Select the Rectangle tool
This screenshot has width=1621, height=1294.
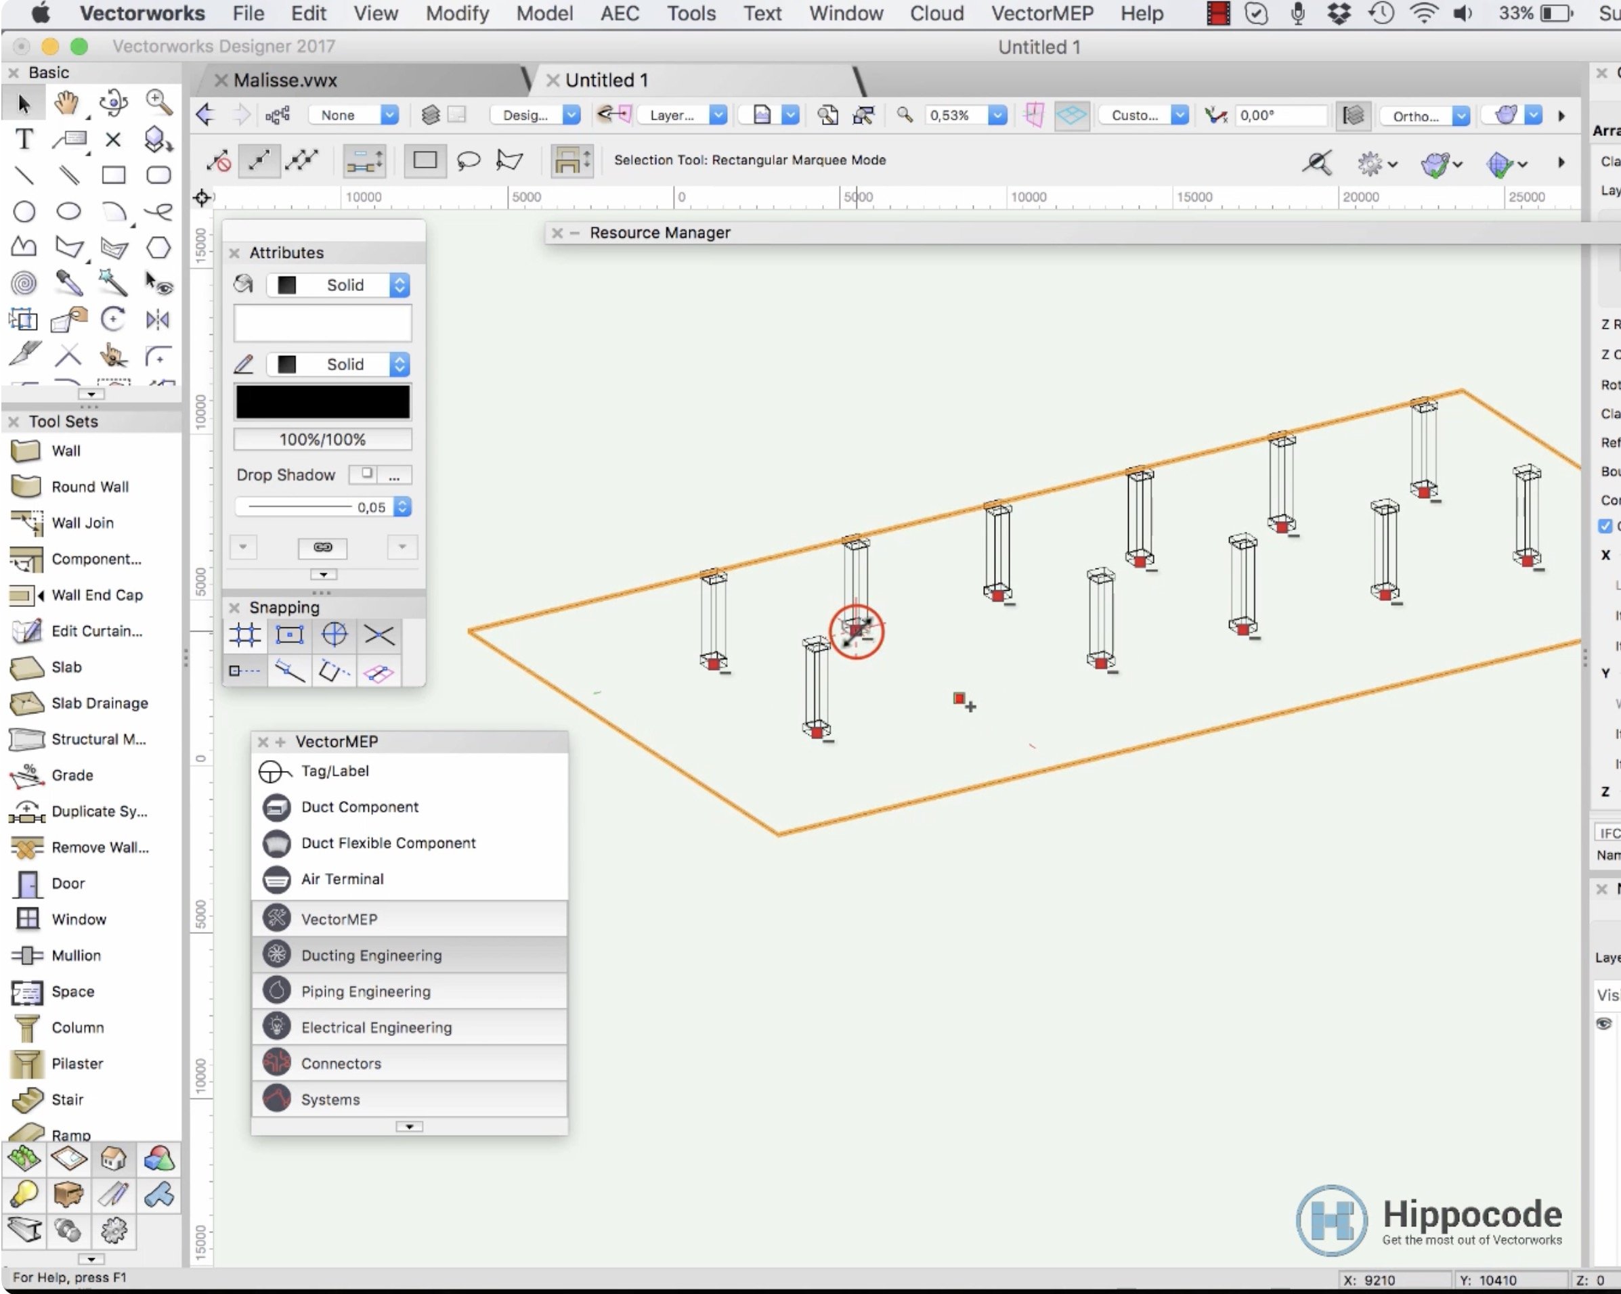(114, 176)
